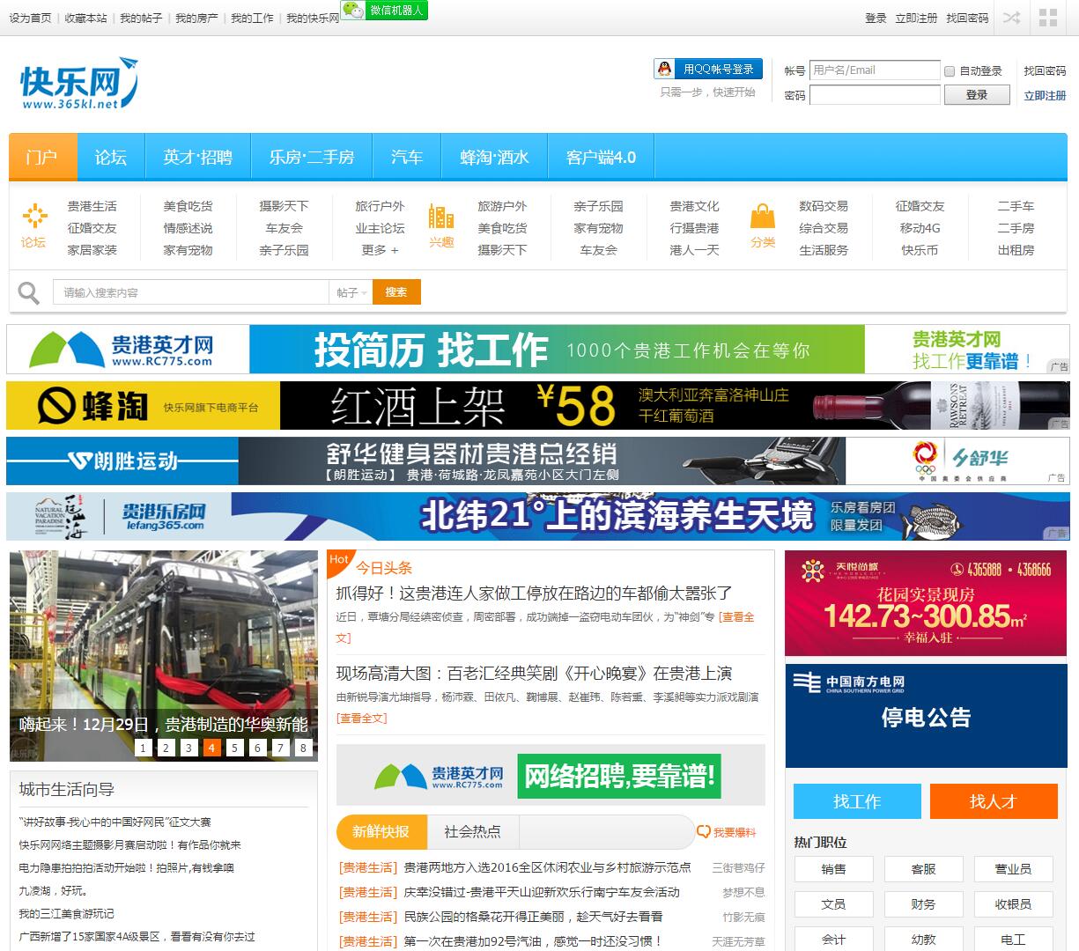Open the 天悦尚城 real estate ad
Screen dimensions: 1079x951
926,603
